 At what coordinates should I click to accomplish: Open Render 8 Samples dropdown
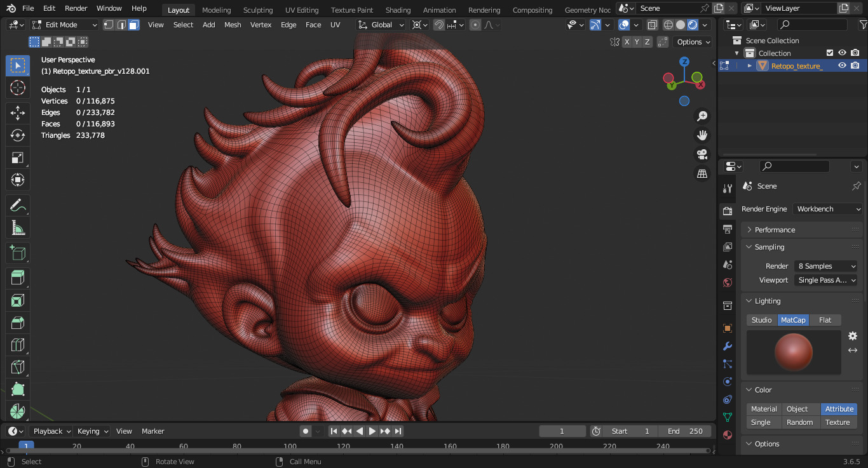826,266
